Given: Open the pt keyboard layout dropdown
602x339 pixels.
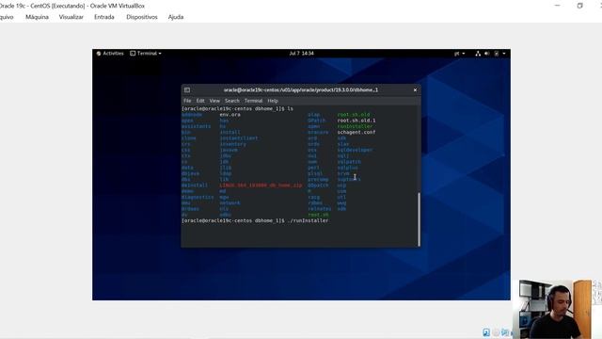Looking at the screenshot, I should [x=460, y=54].
